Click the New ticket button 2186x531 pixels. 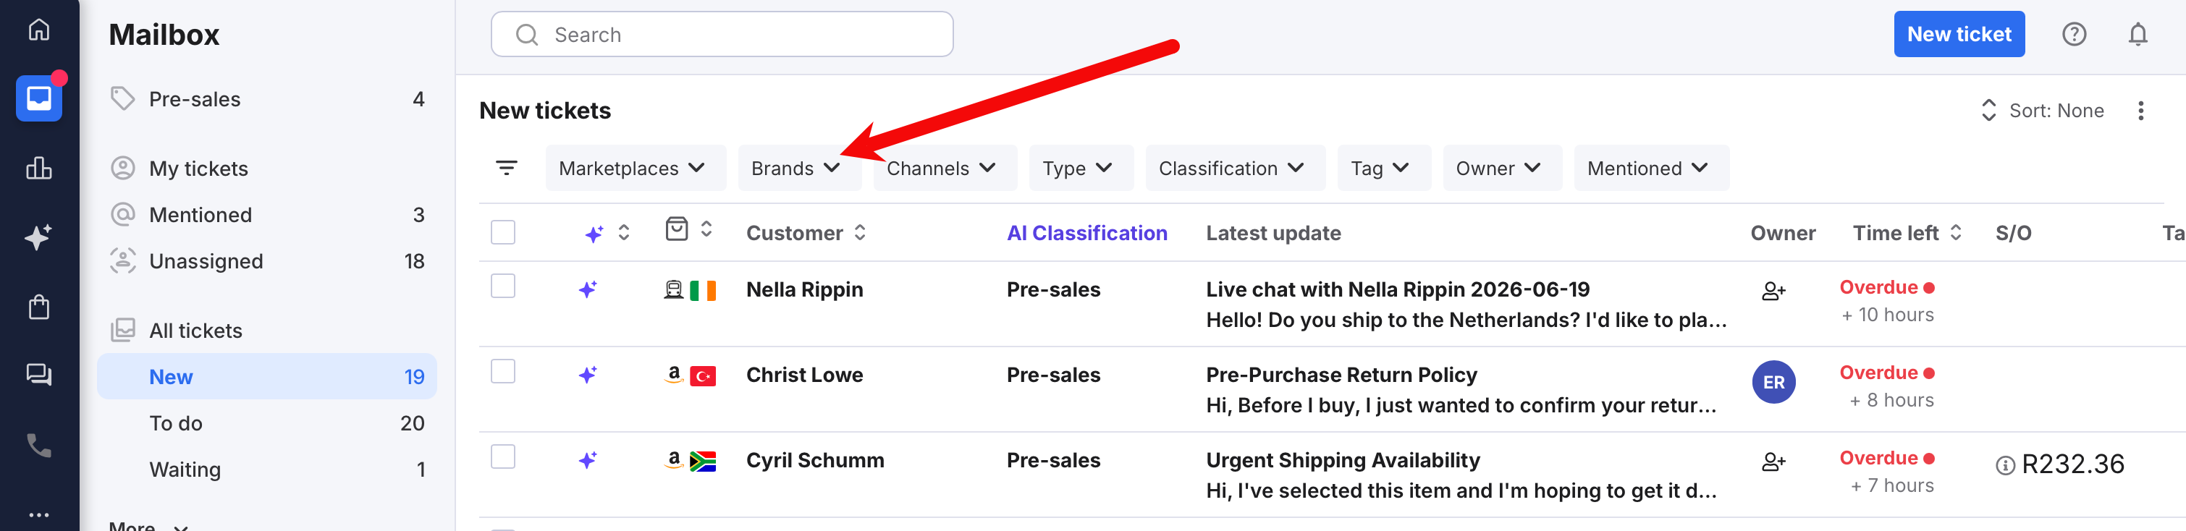point(1959,34)
